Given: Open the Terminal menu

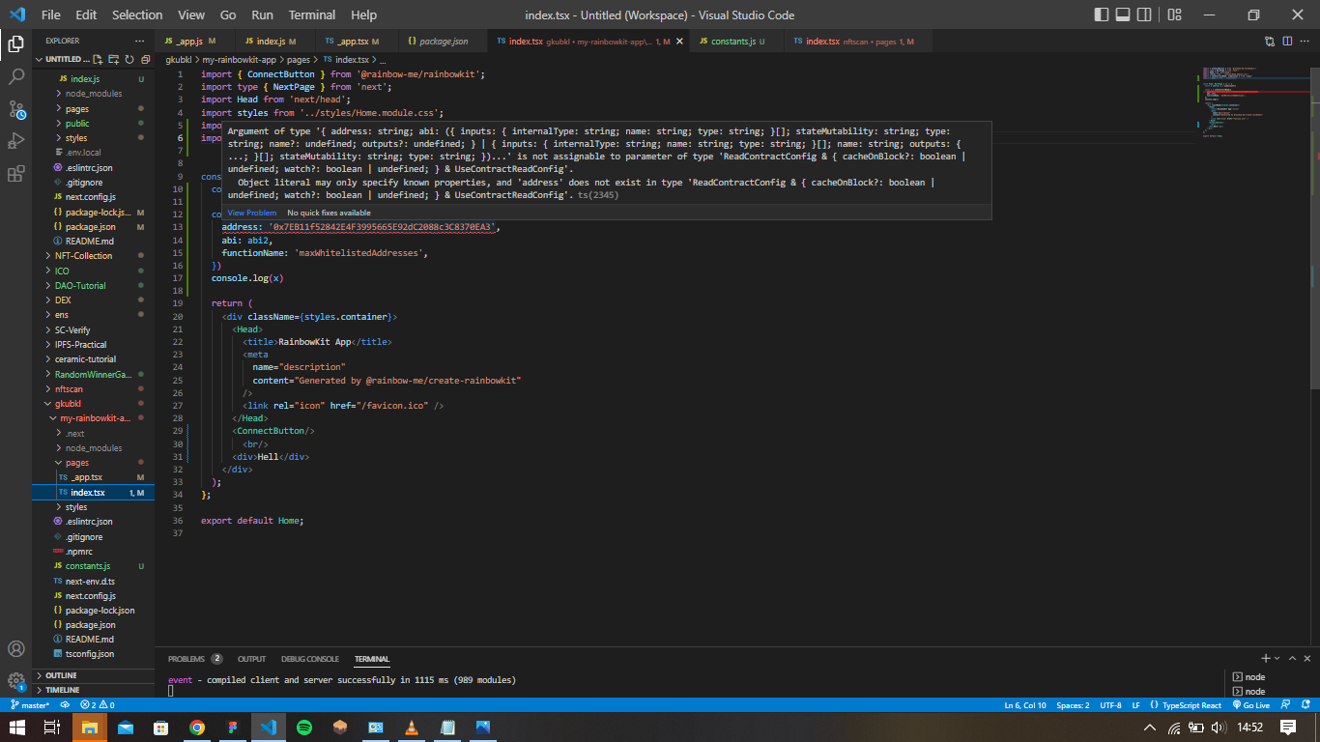Looking at the screenshot, I should [312, 14].
